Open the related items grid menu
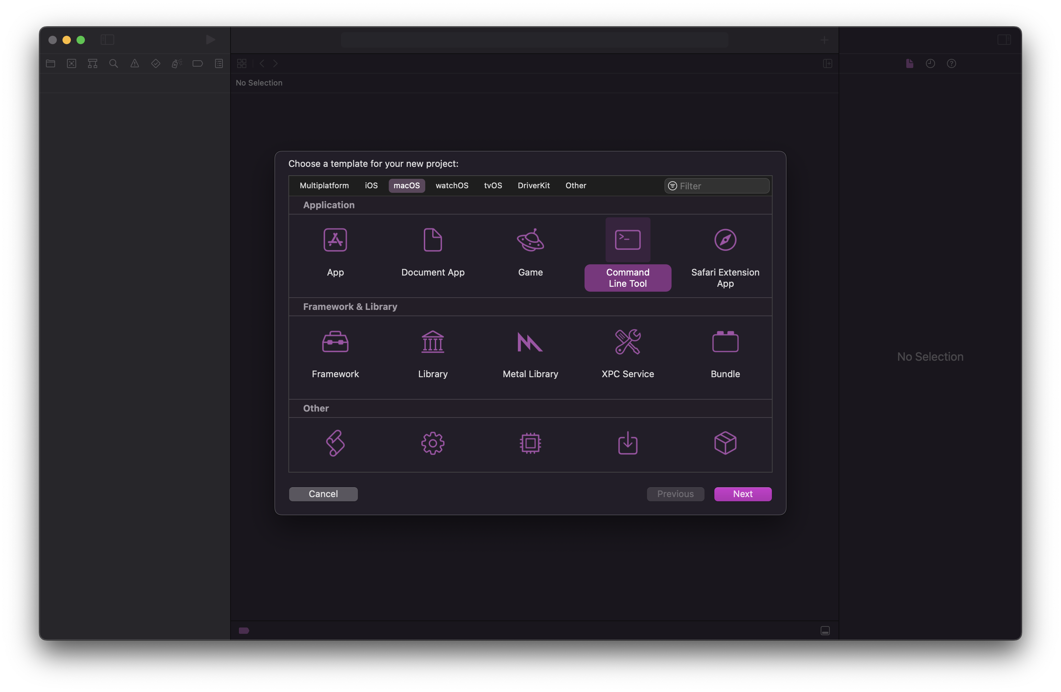 [x=242, y=63]
